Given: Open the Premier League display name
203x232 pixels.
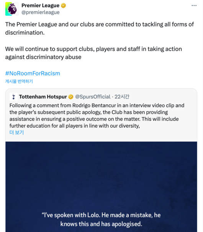Looking at the screenshot, I should (41, 6).
